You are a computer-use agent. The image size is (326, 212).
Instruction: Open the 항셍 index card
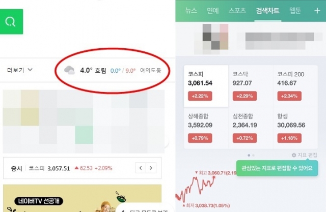(x=295, y=128)
